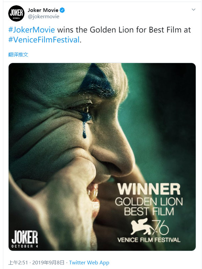
Task: Open the Twitter Web App source link
Action: [x=89, y=262]
